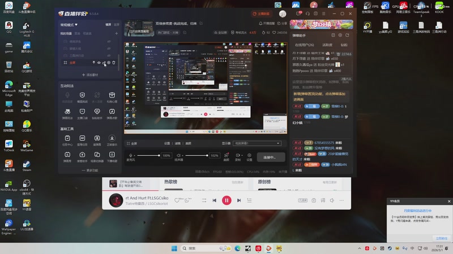Open the 美颜 beauty icon near record button
This screenshot has width=453, height=254.
pyautogui.click(x=226, y=157)
